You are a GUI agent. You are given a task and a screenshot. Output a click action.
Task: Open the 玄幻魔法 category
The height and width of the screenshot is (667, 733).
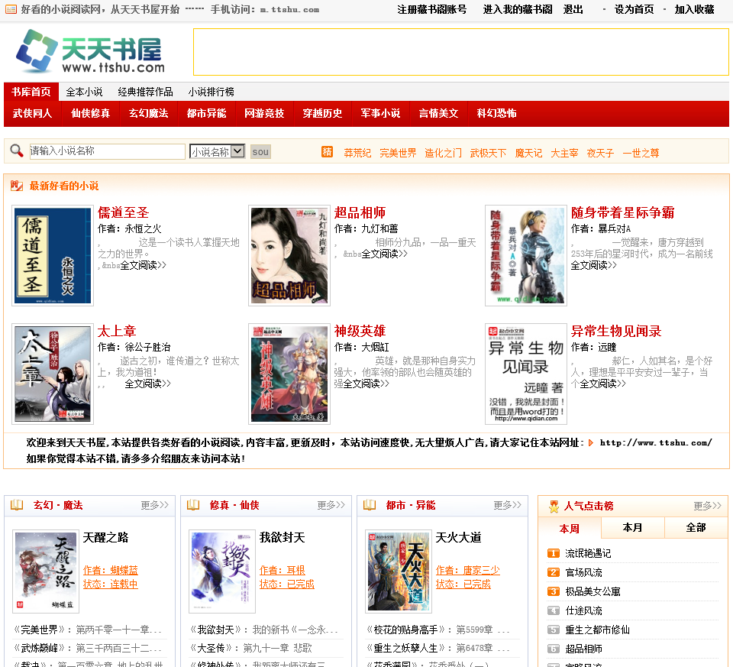pyautogui.click(x=148, y=113)
